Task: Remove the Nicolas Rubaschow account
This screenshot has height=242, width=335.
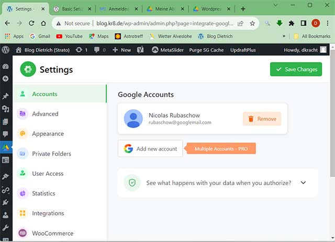Action: pyautogui.click(x=262, y=119)
